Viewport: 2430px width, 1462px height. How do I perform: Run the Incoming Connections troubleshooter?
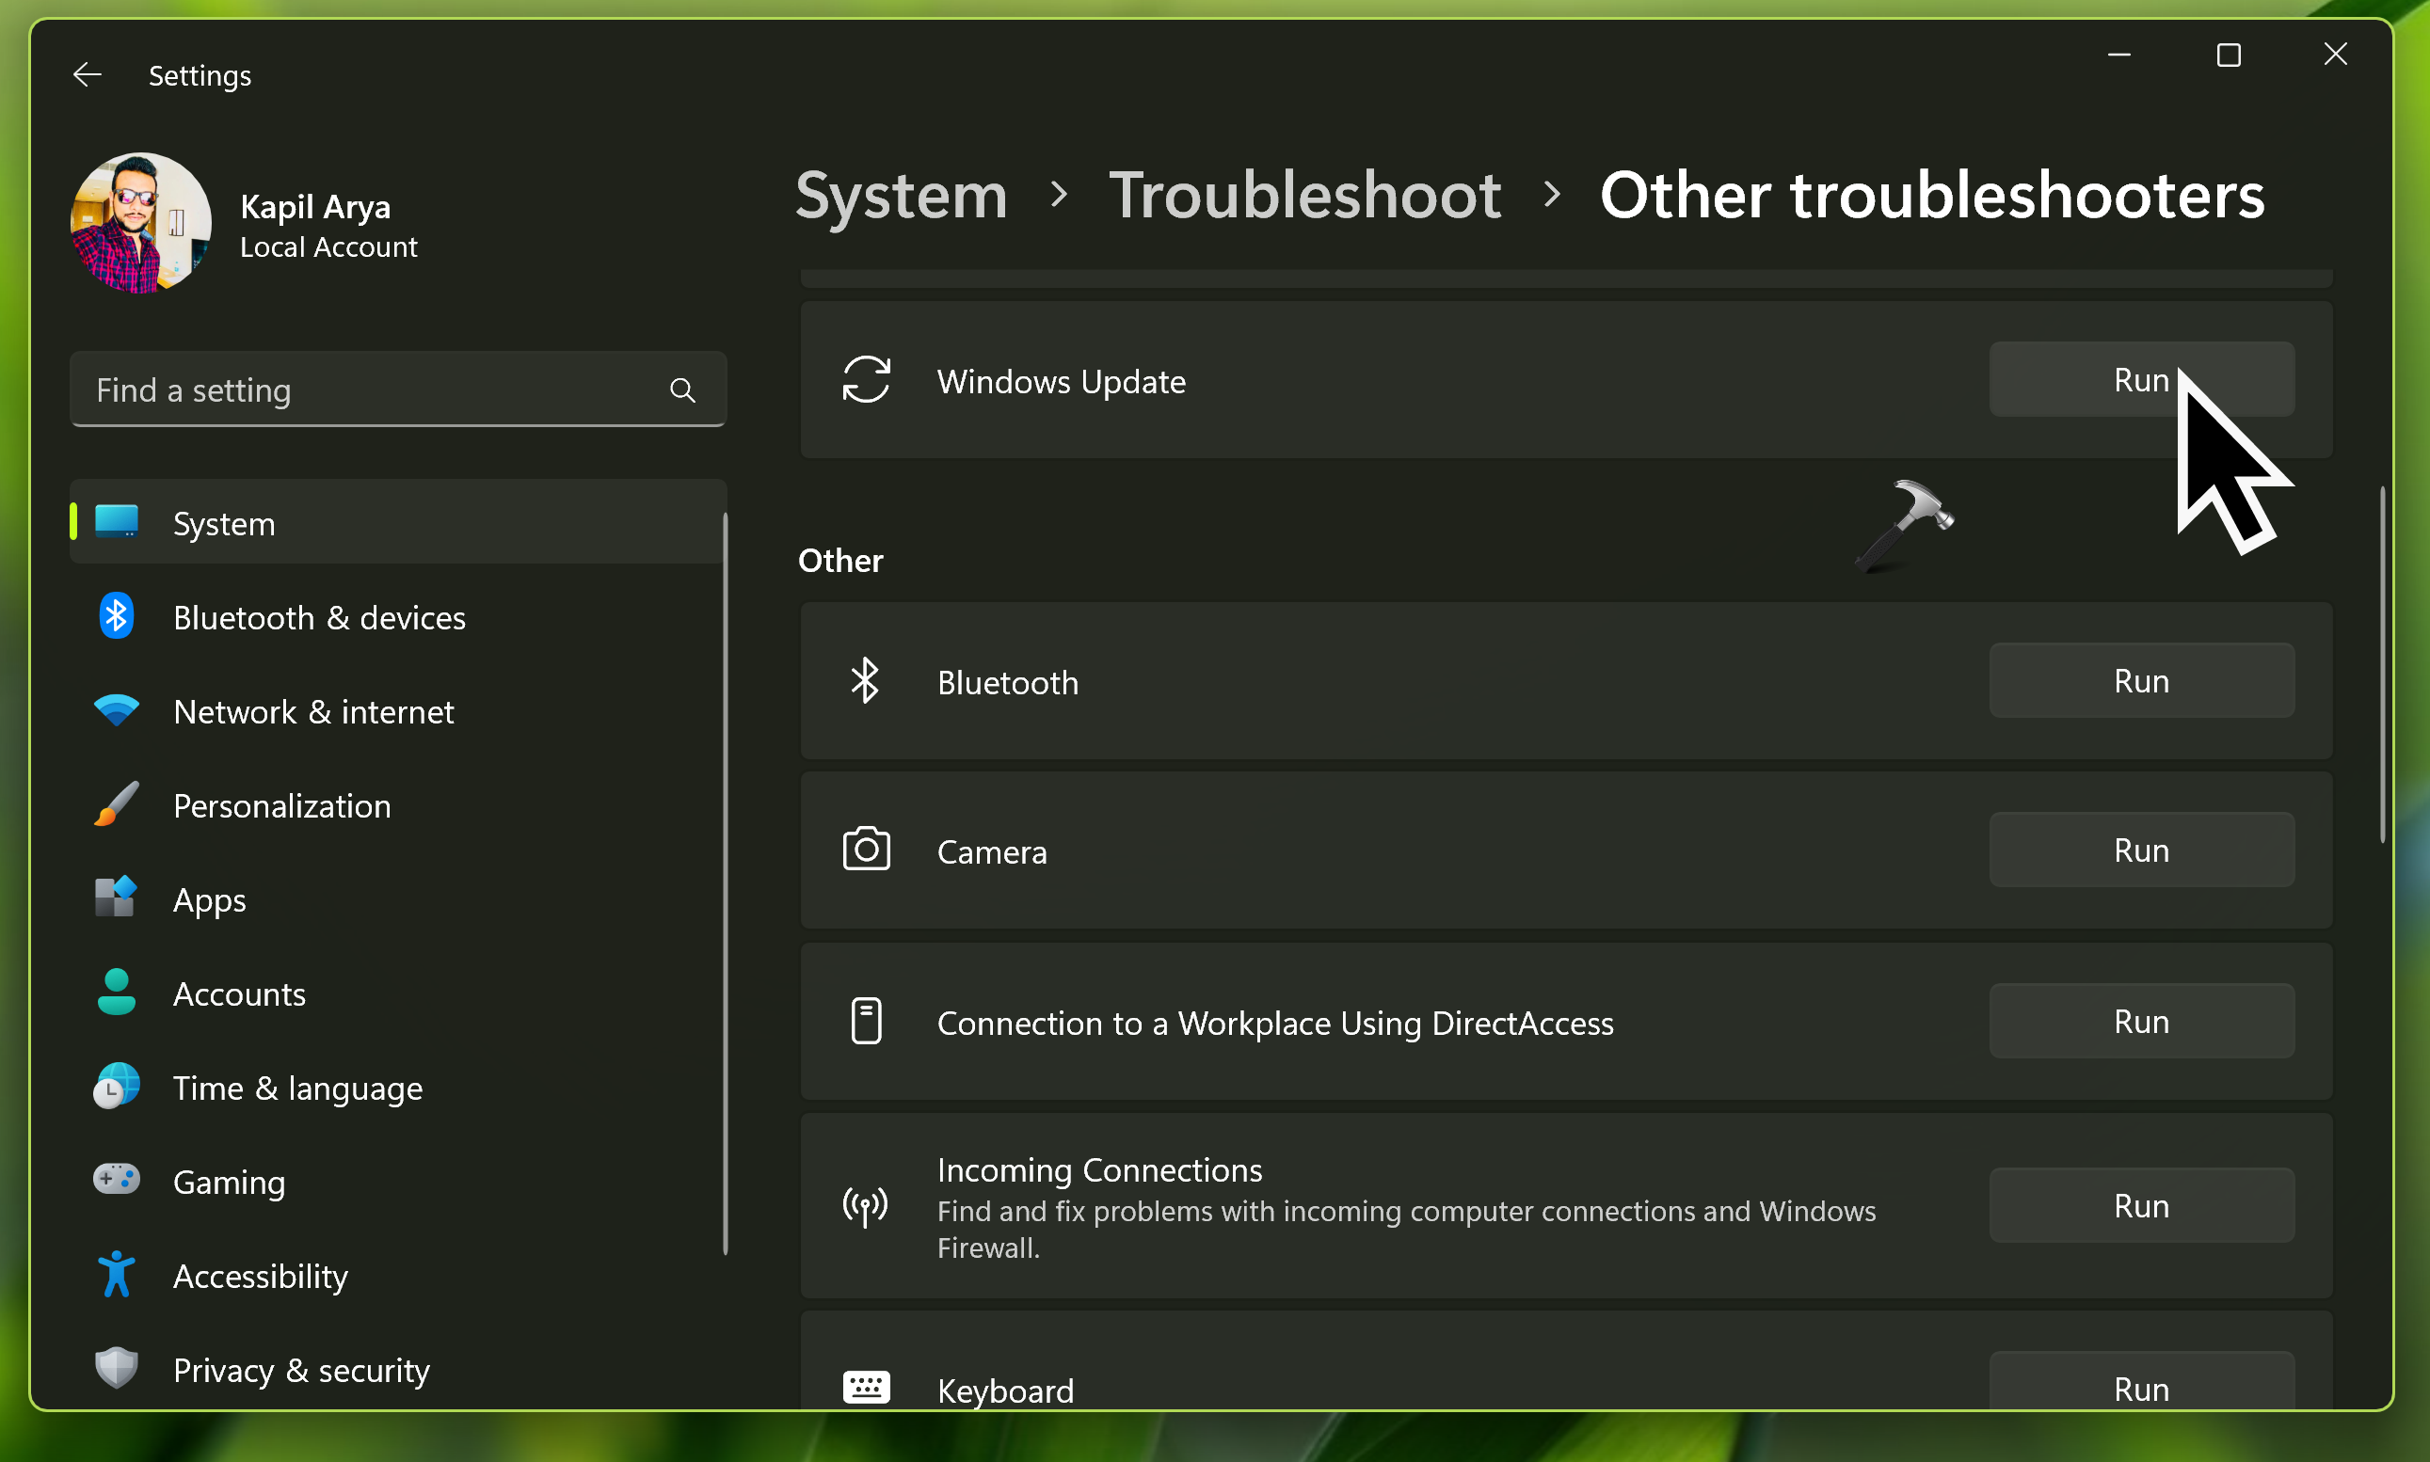click(x=2140, y=1206)
